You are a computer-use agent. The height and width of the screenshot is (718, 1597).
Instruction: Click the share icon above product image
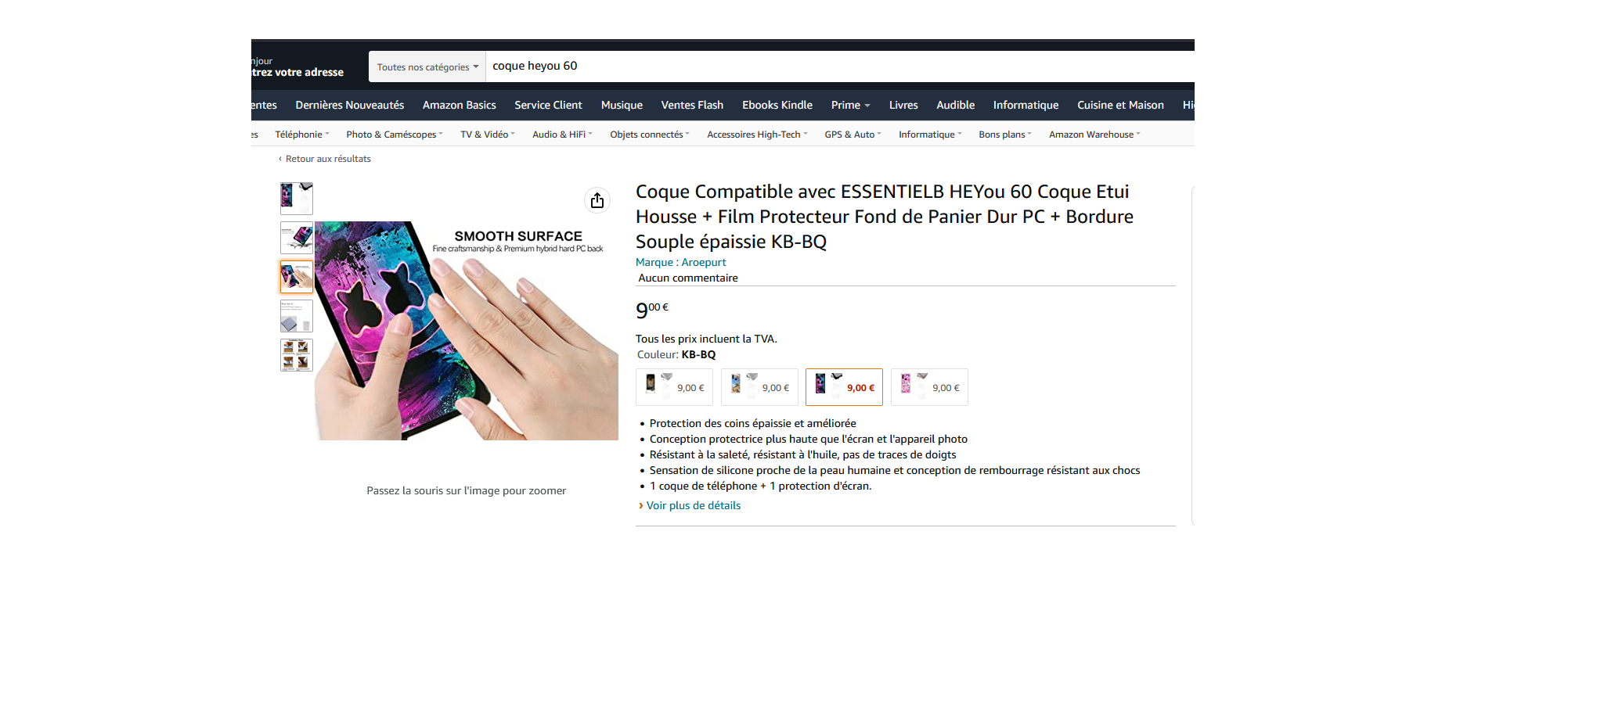597,201
